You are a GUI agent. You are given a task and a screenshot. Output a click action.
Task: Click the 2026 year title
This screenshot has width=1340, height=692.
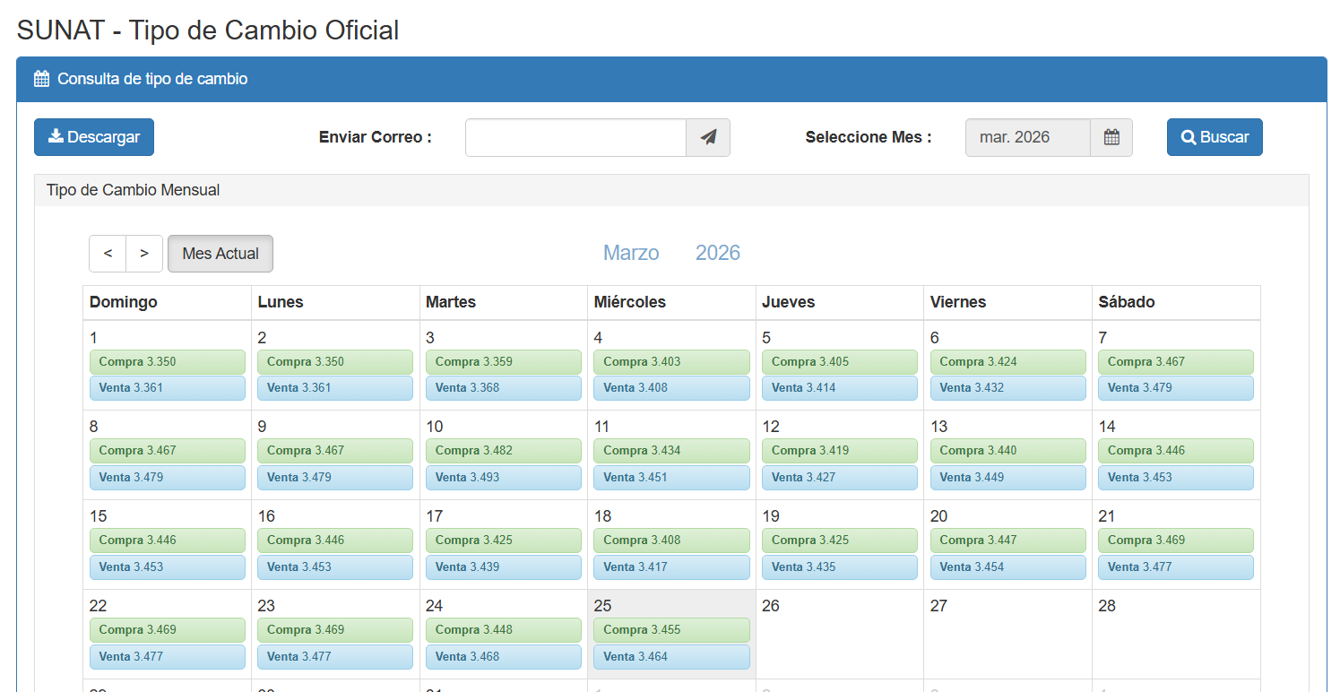pos(718,253)
